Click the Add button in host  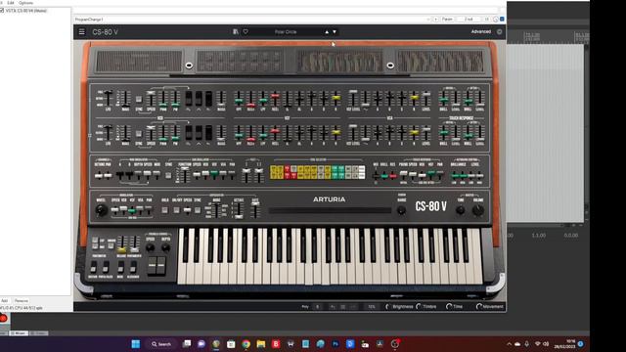(x=4, y=300)
